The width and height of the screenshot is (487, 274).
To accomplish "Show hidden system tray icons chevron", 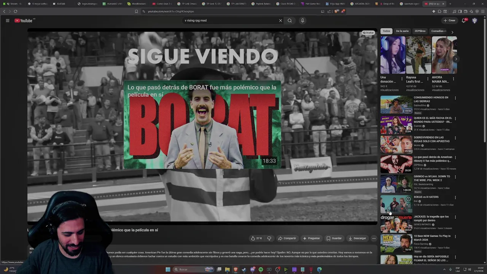I will point(444,269).
